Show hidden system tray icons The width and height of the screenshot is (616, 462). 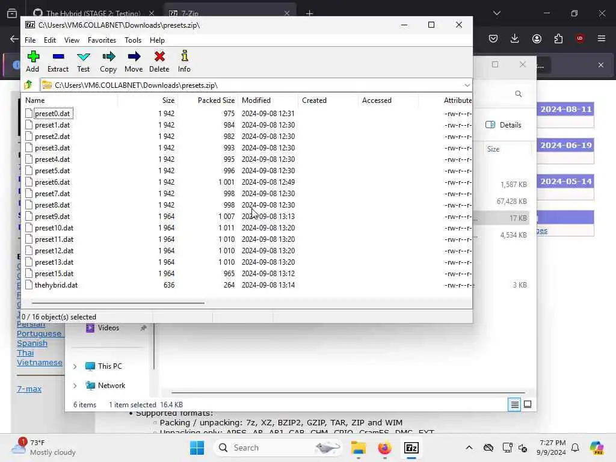(x=469, y=448)
